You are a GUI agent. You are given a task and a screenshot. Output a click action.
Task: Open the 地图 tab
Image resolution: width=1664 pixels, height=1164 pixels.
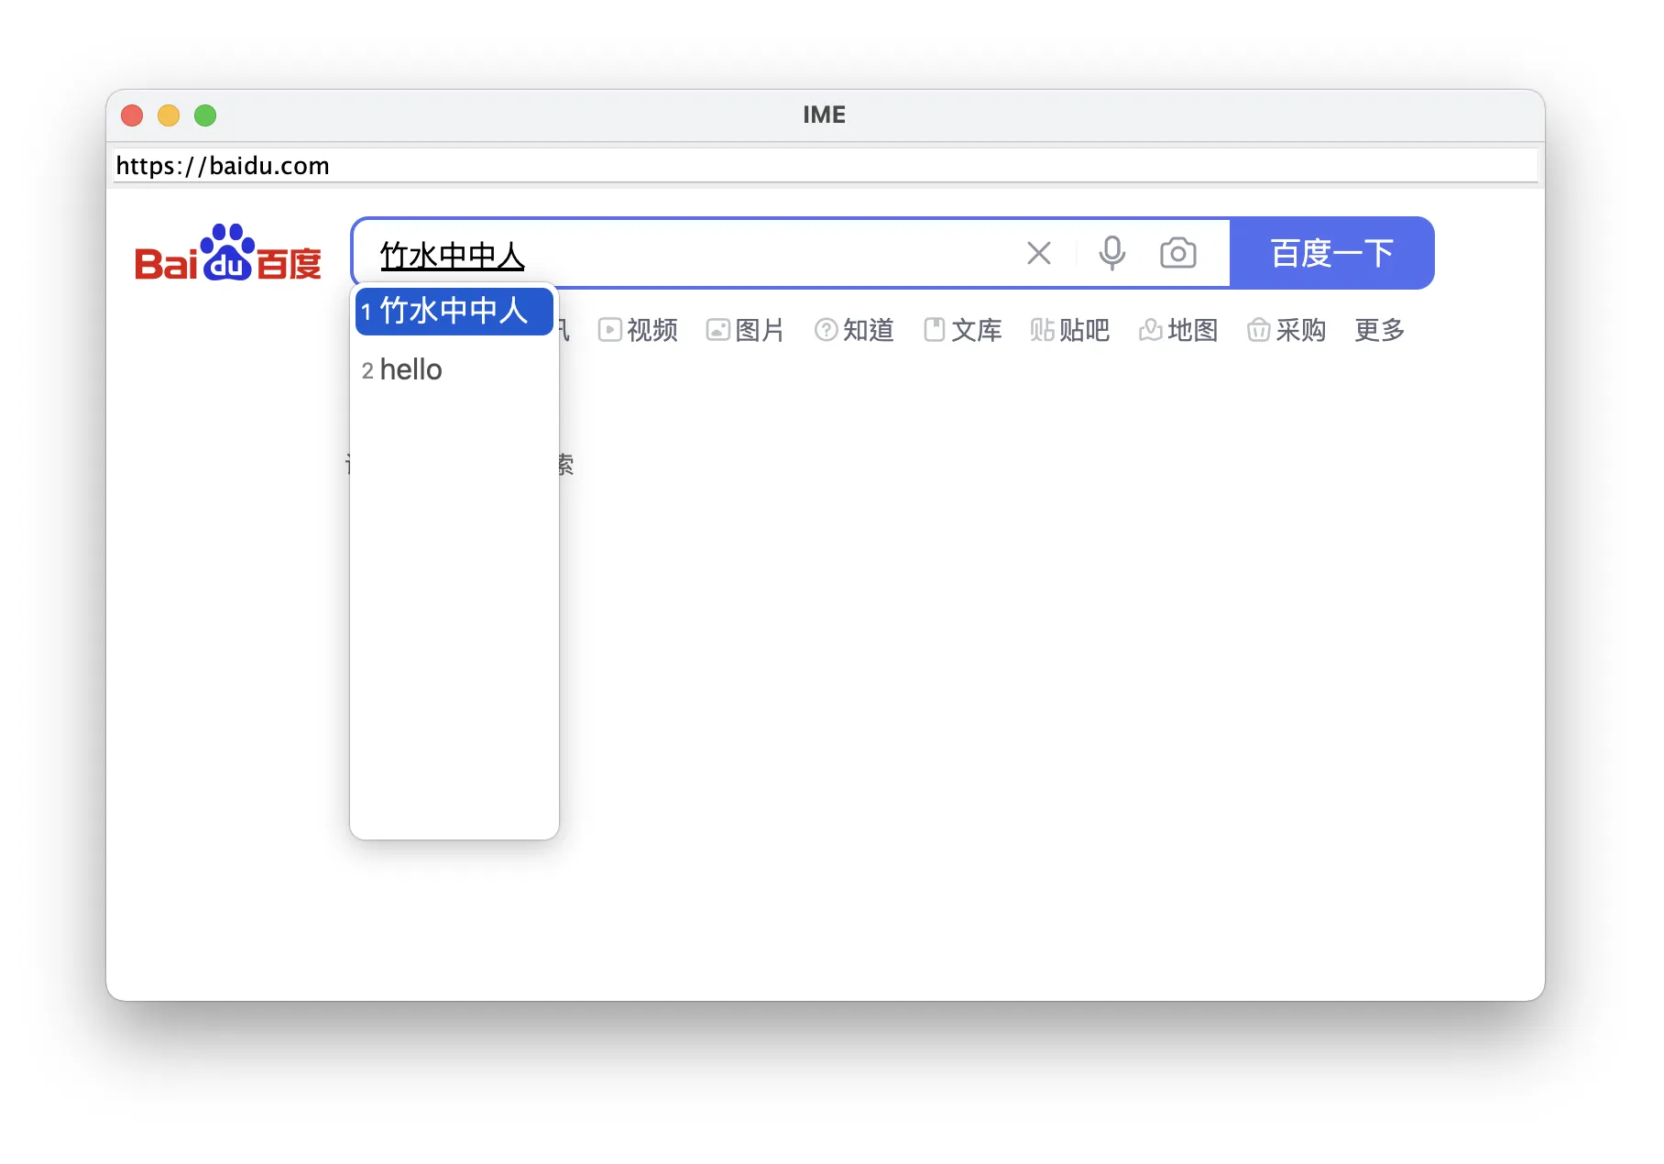pos(1177,330)
